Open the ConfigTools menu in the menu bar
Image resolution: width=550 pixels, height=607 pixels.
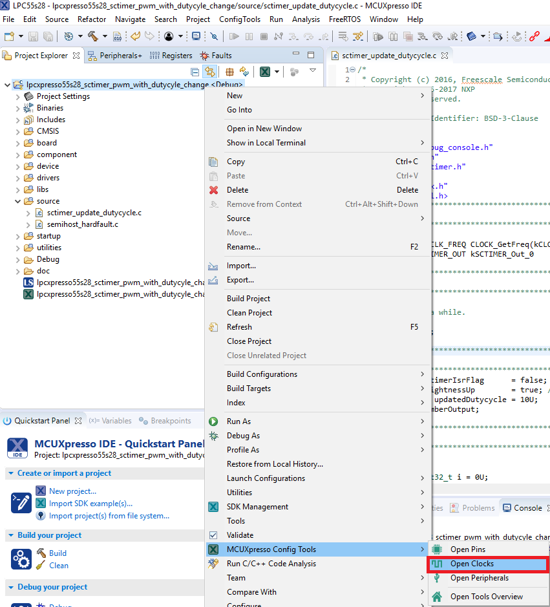240,19
